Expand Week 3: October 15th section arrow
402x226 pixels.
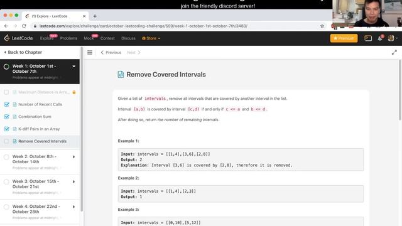click(x=74, y=181)
